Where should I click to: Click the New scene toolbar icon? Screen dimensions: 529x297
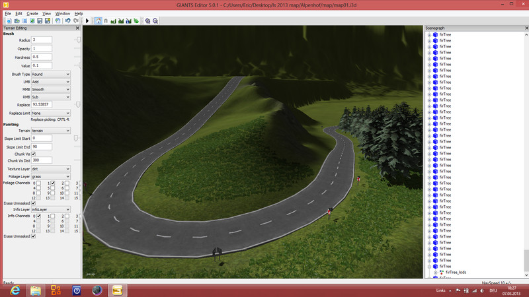pyautogui.click(x=9, y=21)
